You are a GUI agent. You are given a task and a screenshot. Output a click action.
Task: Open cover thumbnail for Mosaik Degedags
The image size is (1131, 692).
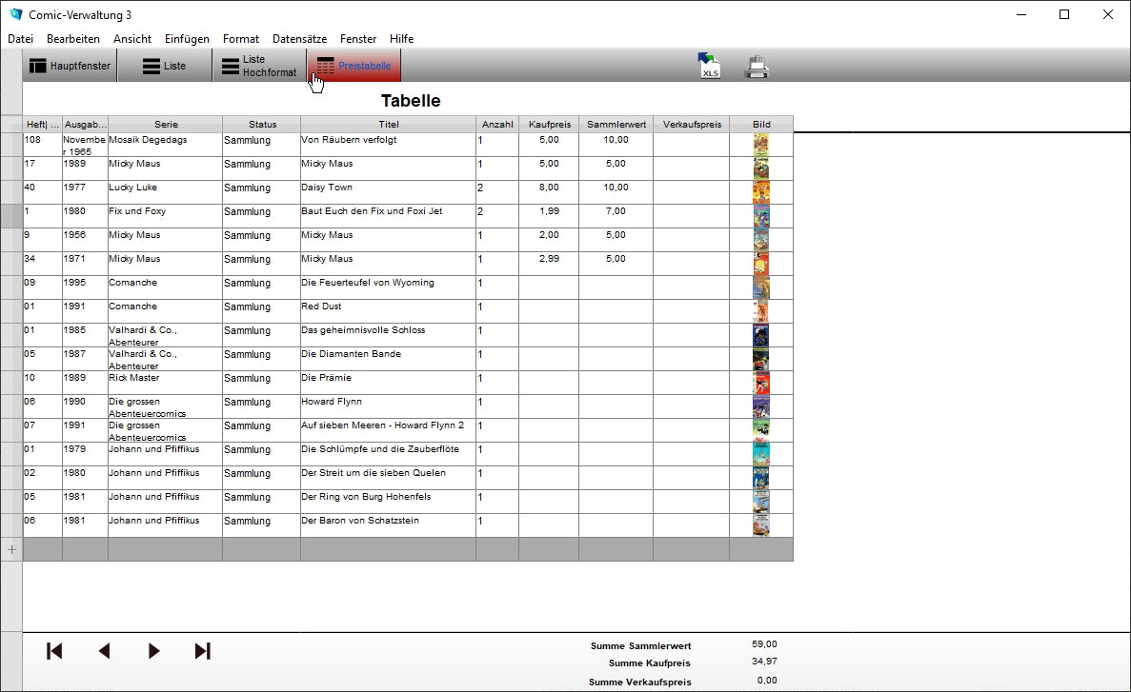tap(760, 145)
